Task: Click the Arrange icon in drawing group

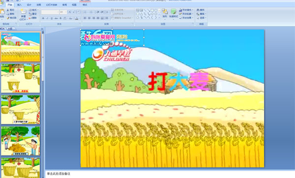Action: (165, 12)
